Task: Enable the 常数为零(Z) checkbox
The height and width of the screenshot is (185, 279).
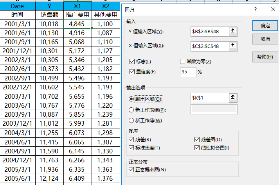Action: 182,62
